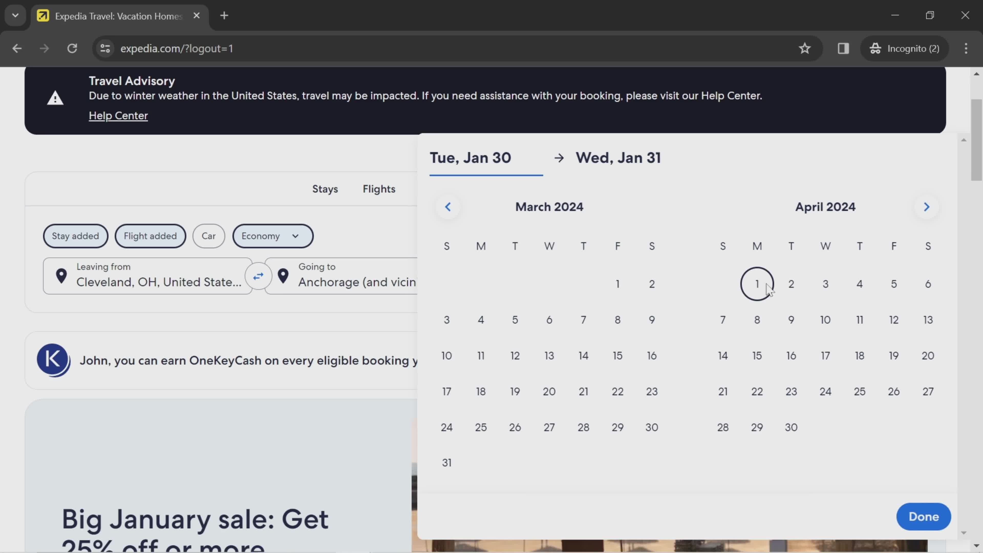Viewport: 983px width, 553px height.
Task: Go to previous month in calendar
Action: point(448,207)
